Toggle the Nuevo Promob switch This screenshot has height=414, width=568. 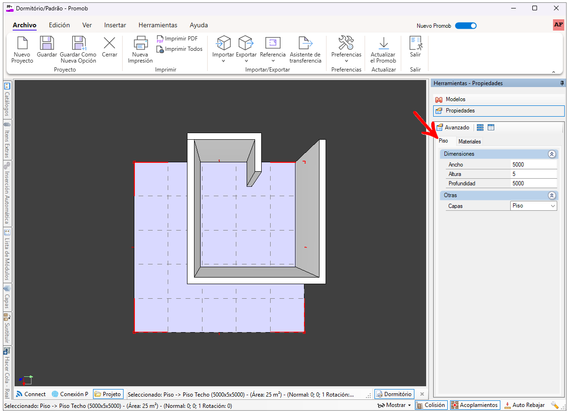466,26
